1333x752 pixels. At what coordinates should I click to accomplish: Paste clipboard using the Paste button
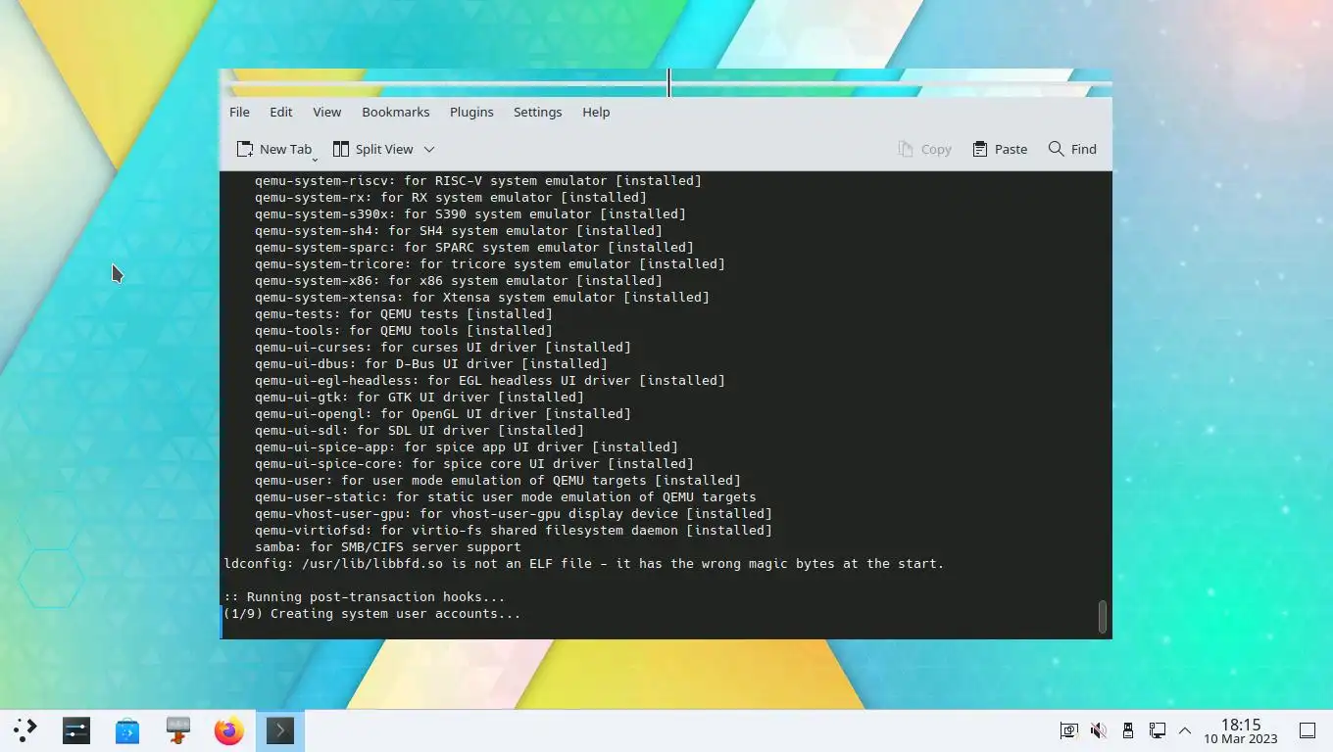pyautogui.click(x=1000, y=149)
